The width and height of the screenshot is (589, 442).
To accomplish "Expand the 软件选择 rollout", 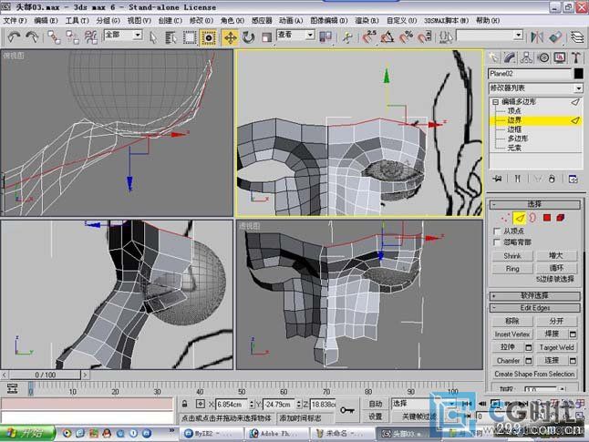I will [x=535, y=296].
